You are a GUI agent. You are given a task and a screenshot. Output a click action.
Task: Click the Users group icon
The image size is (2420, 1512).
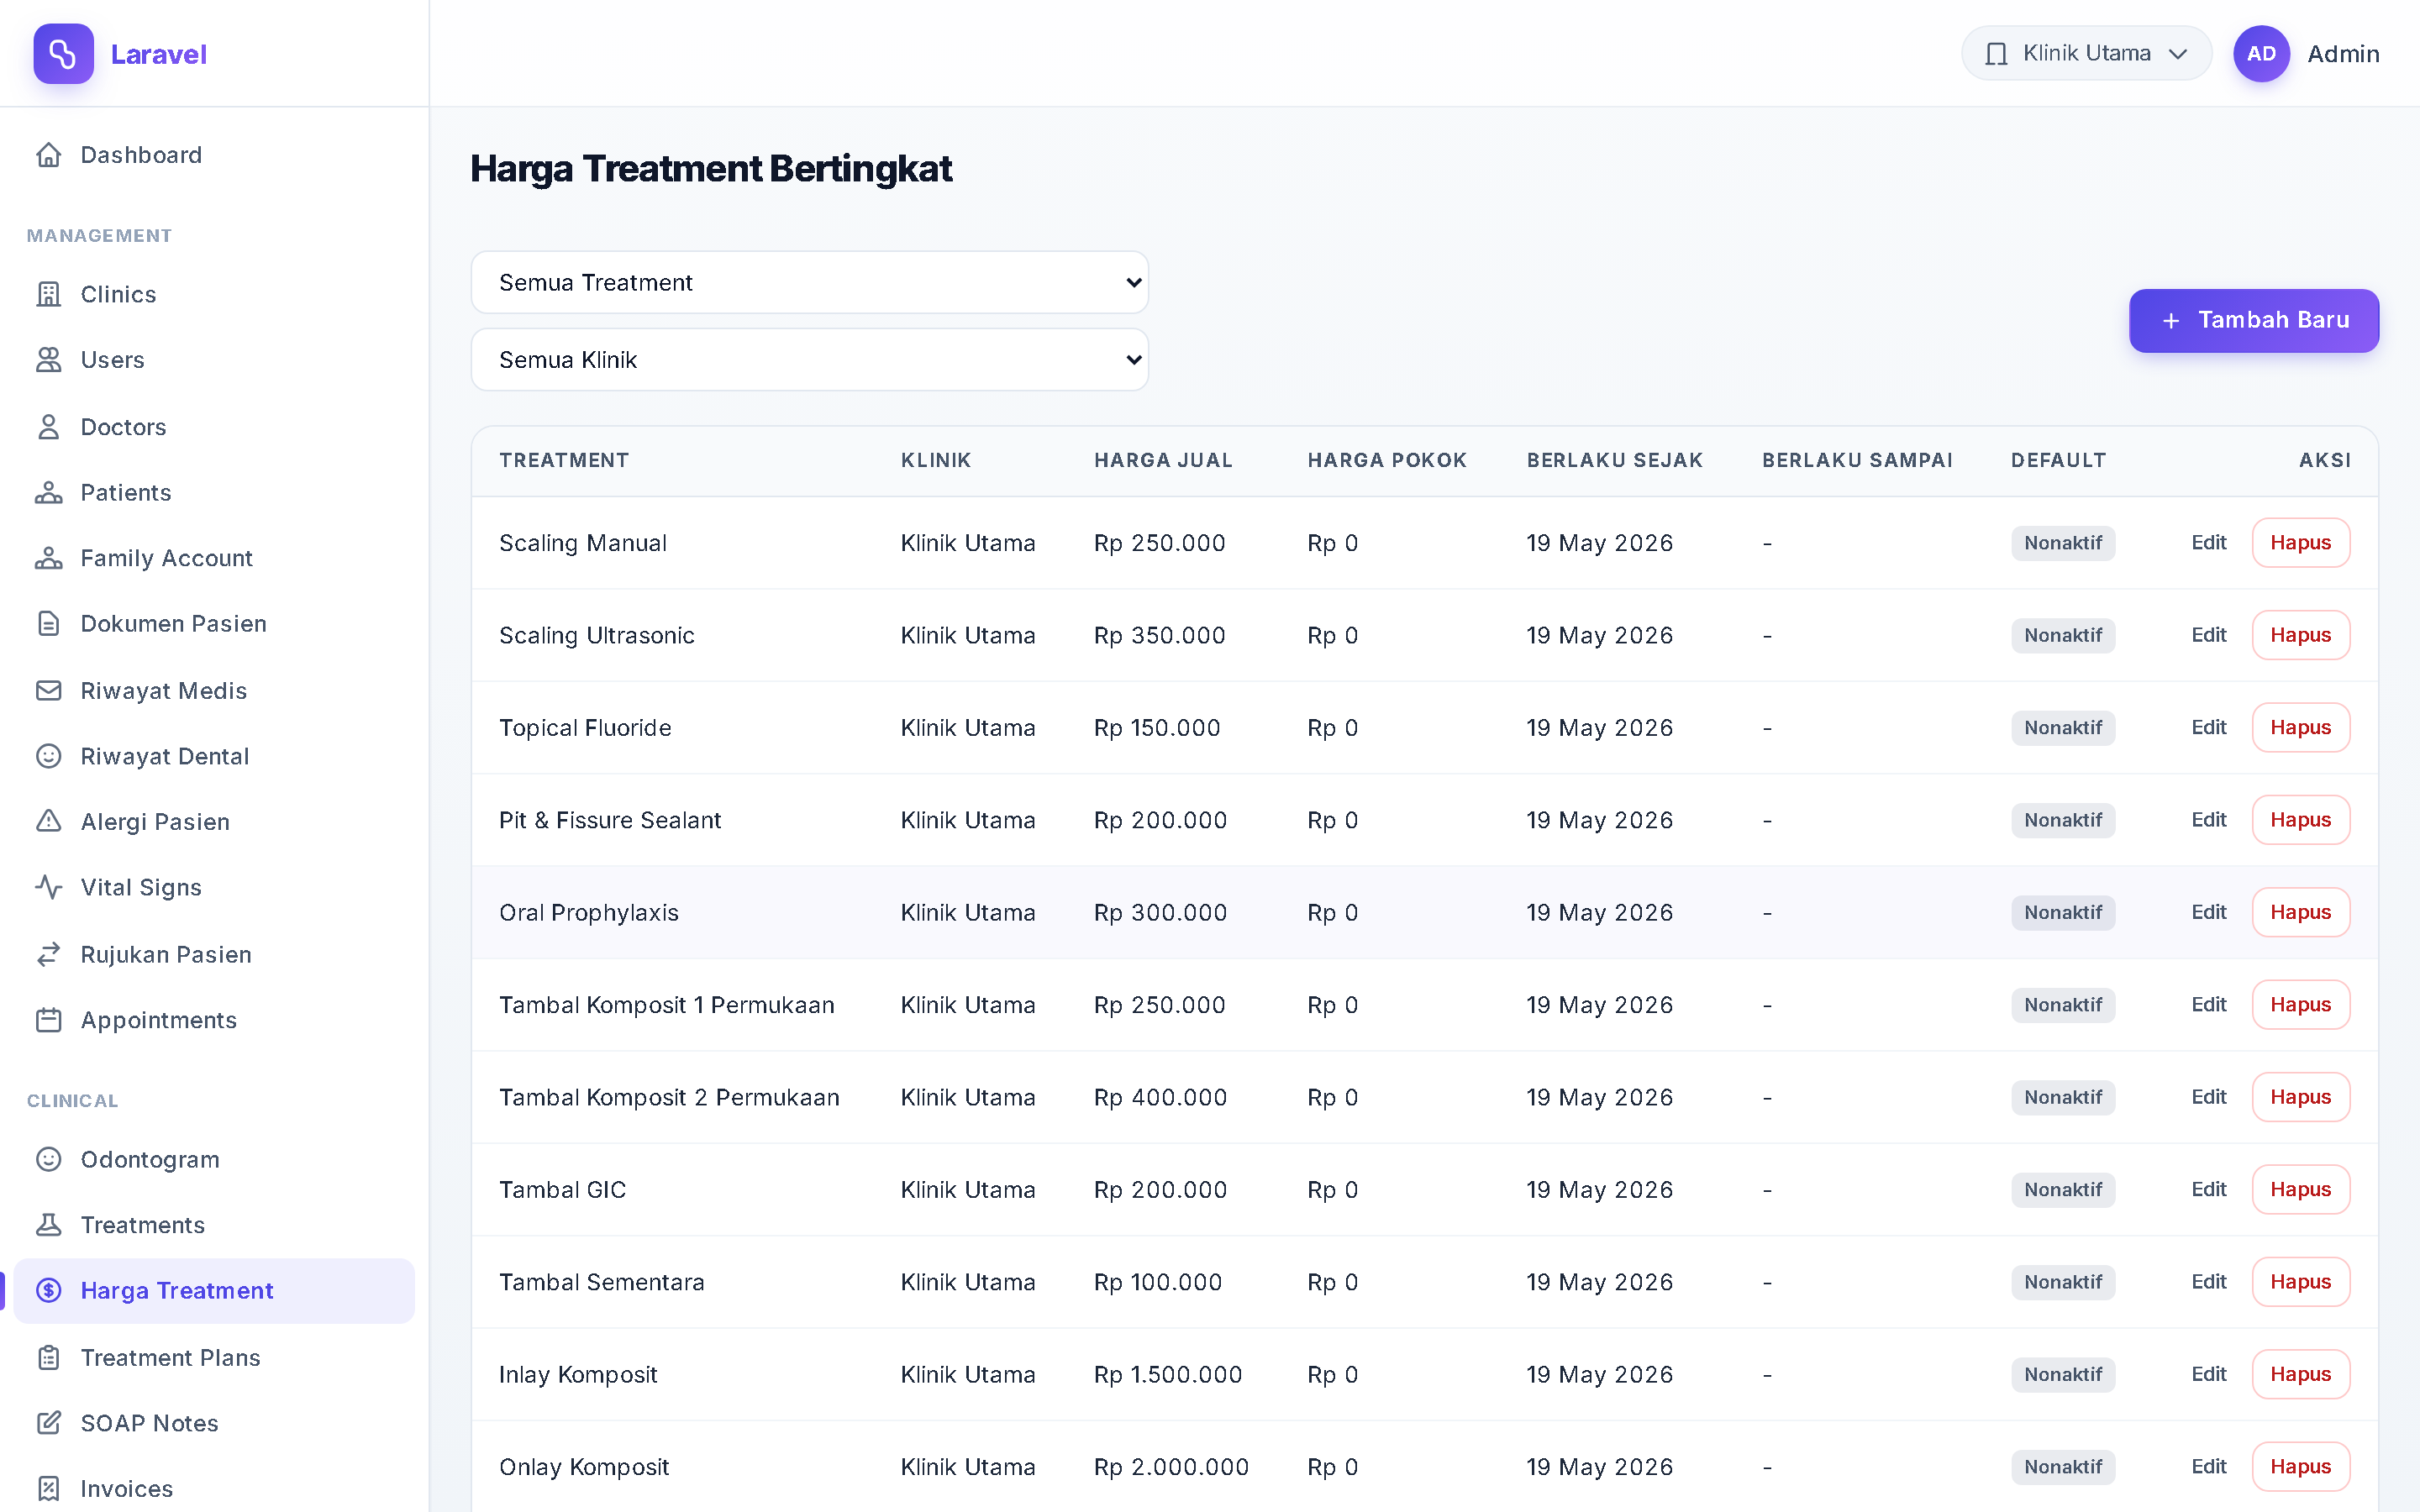click(x=48, y=360)
